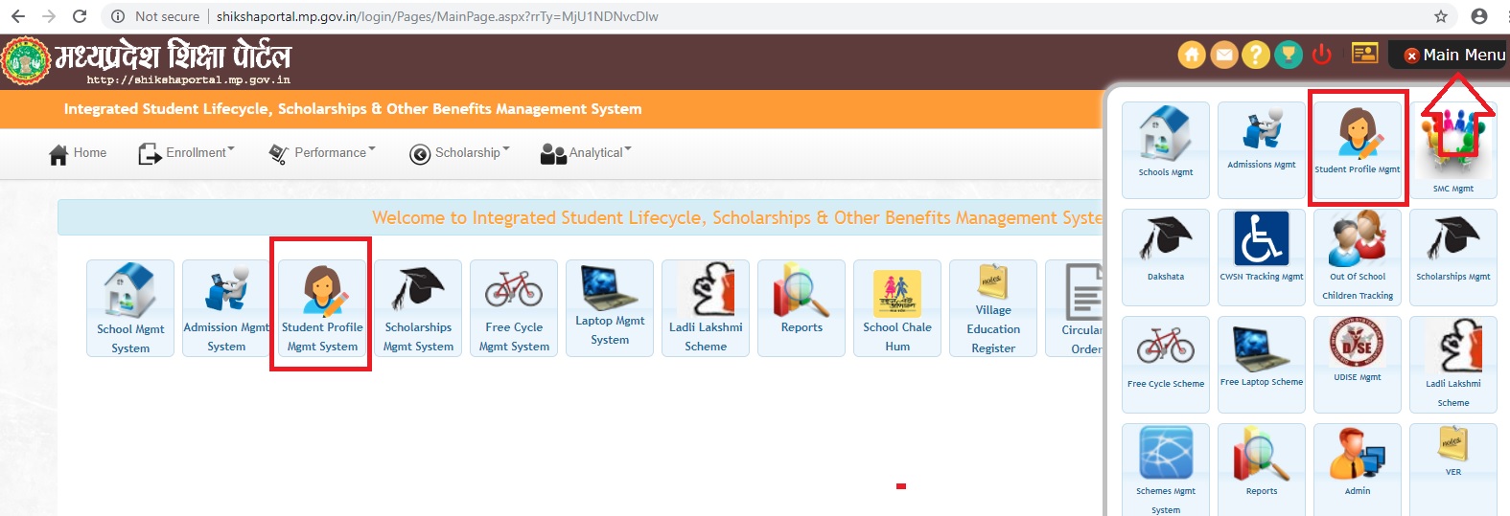Select the Free Cycle Mgmt System tile
Viewport: 1510px width, 516px height.
pyautogui.click(x=514, y=308)
